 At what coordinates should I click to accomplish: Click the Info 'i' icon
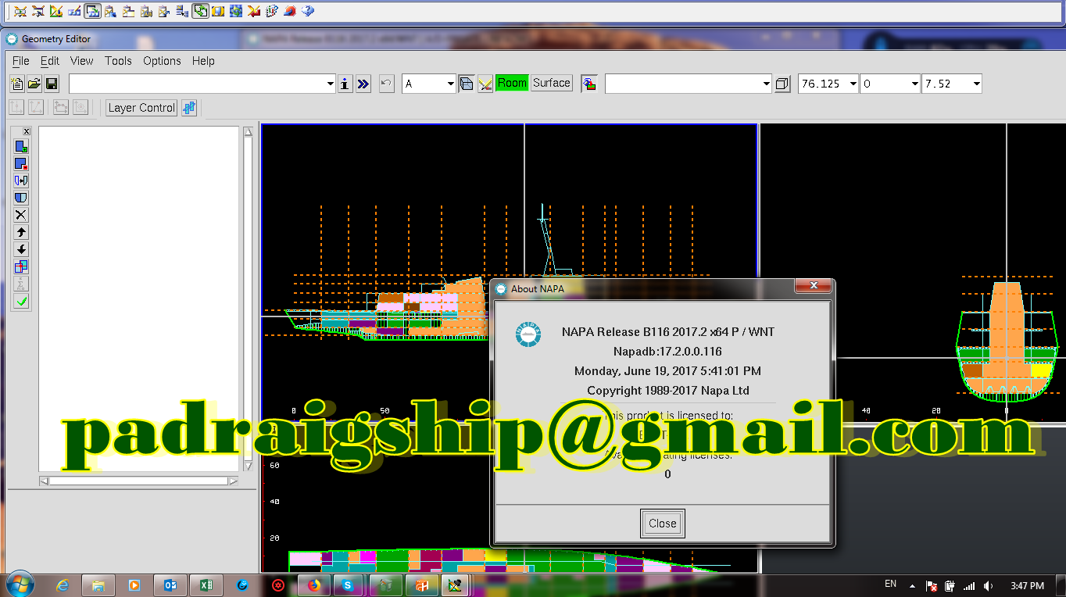345,84
